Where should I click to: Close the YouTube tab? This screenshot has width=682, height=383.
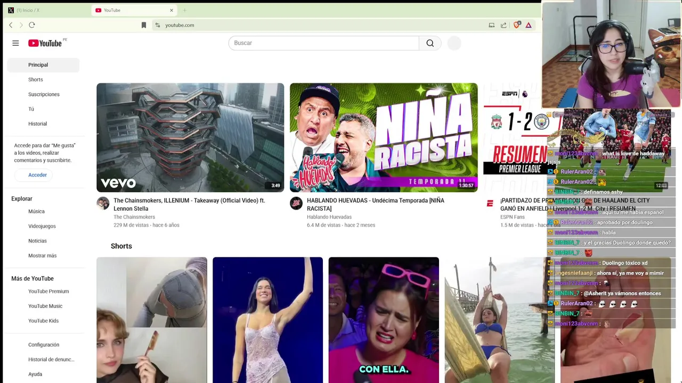(x=172, y=10)
